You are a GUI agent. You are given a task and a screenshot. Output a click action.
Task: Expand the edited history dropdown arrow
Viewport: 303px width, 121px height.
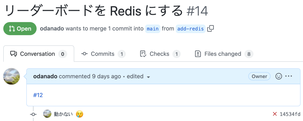148,77
